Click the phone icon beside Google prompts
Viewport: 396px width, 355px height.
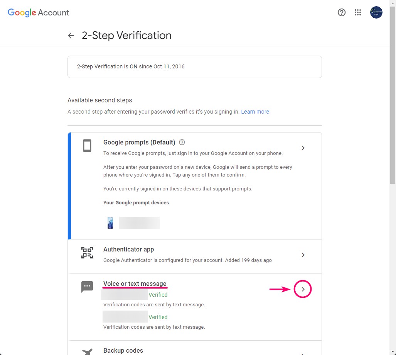coord(87,146)
